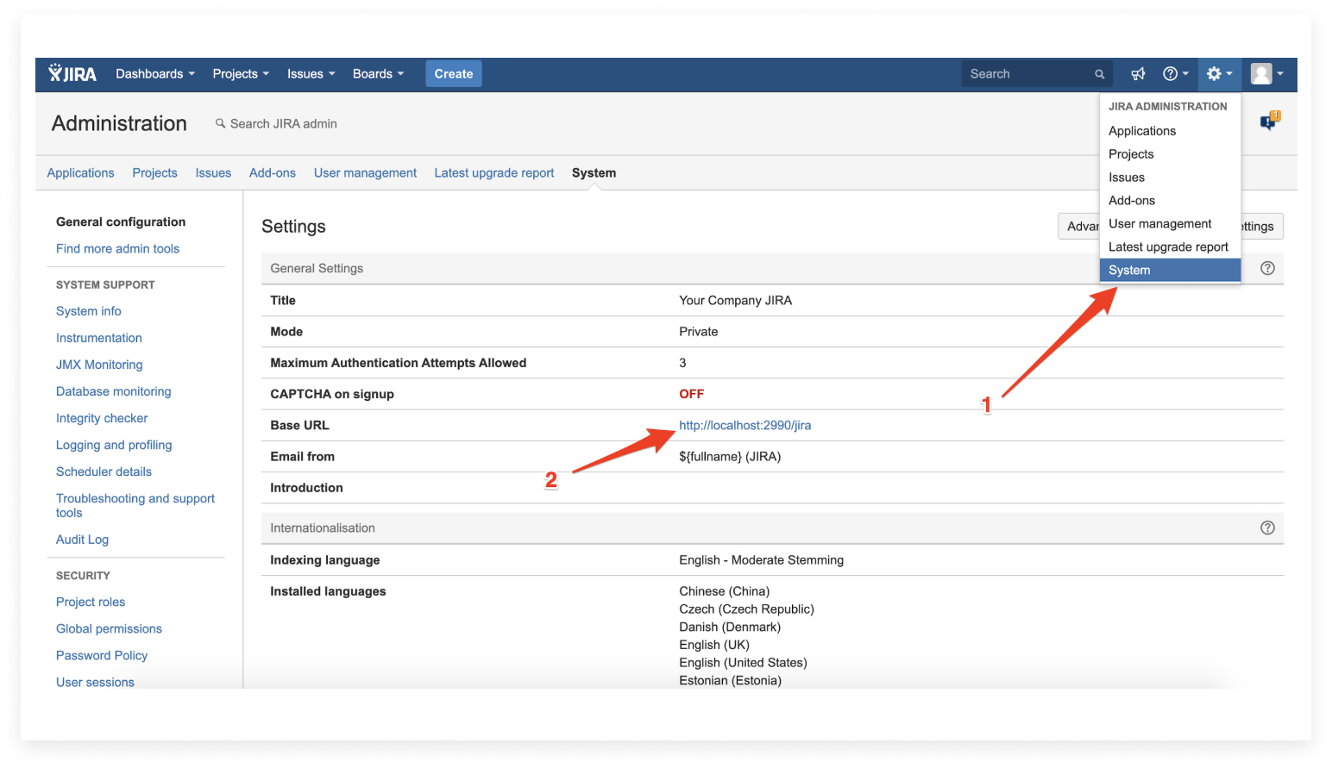Open Troubleshooting and support tools link
This screenshot has height=768, width=1332.
(135, 505)
